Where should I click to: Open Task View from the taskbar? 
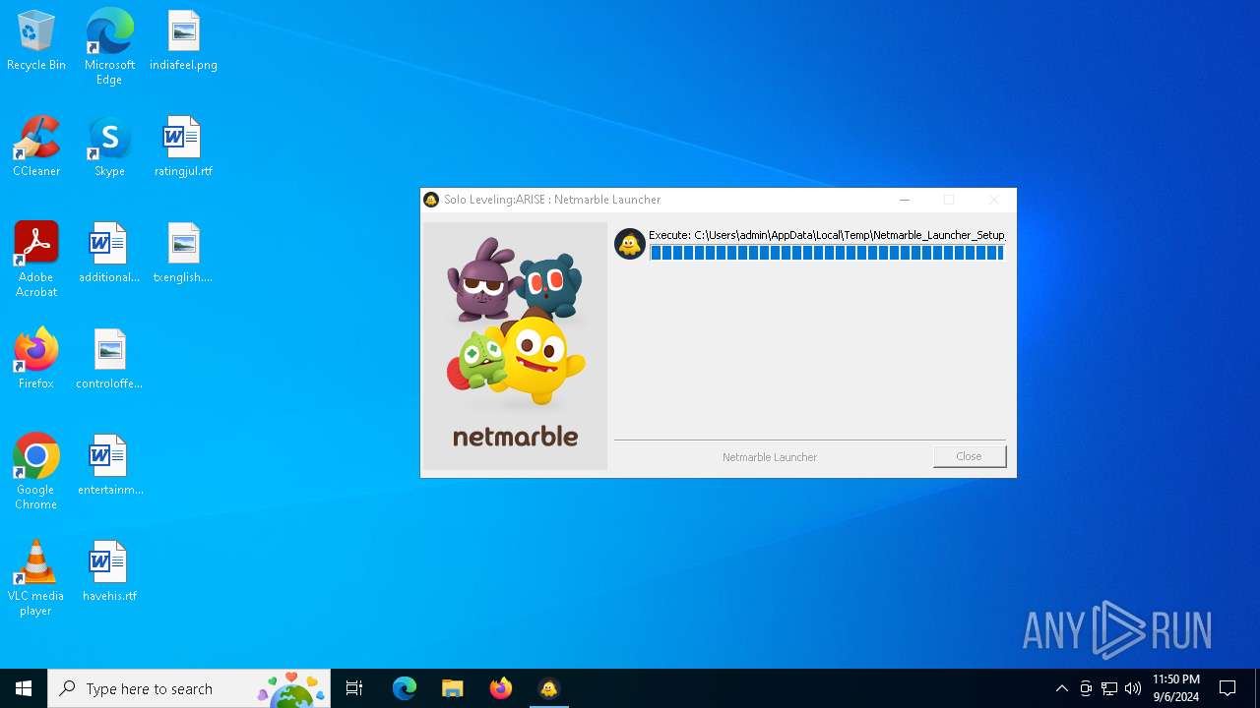tap(354, 688)
